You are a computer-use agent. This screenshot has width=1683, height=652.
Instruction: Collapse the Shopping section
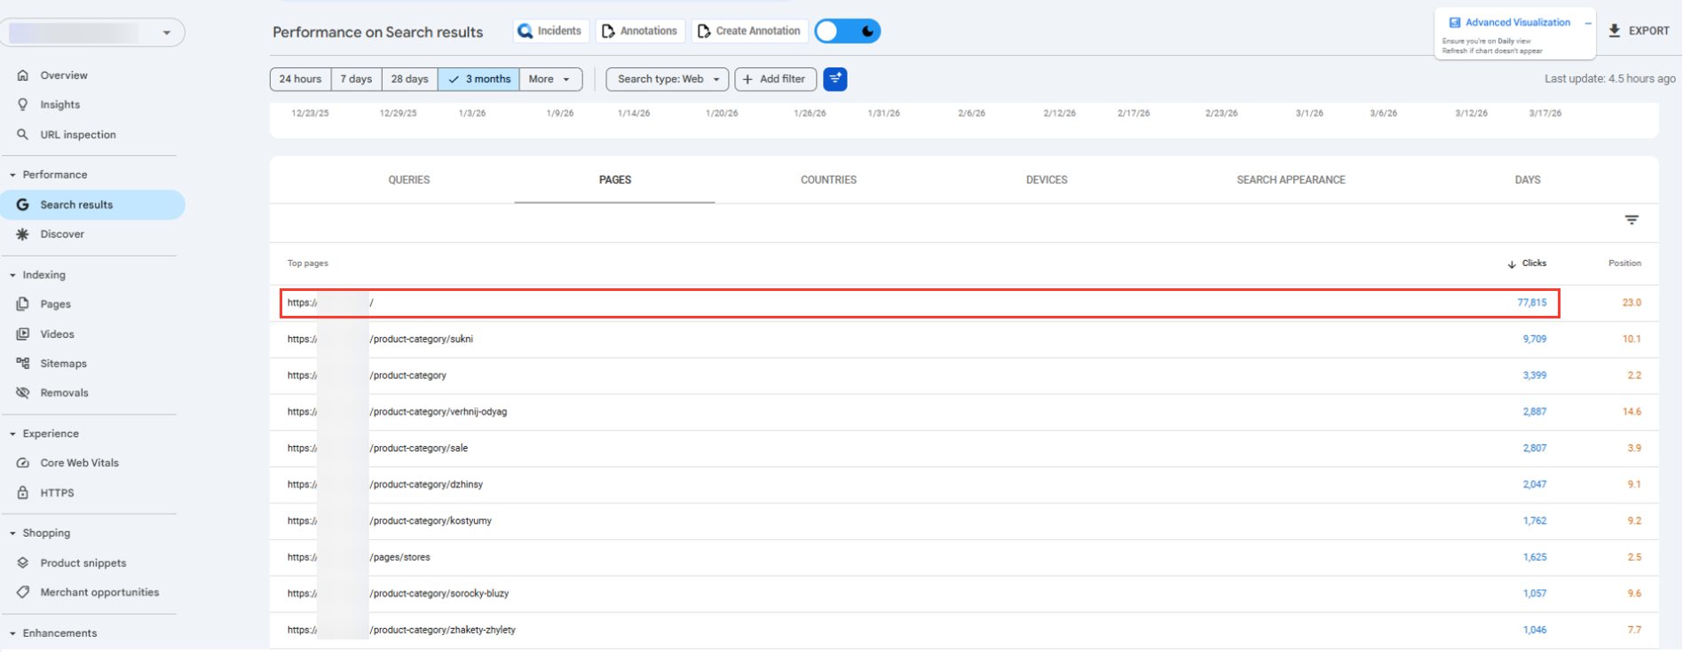[12, 534]
